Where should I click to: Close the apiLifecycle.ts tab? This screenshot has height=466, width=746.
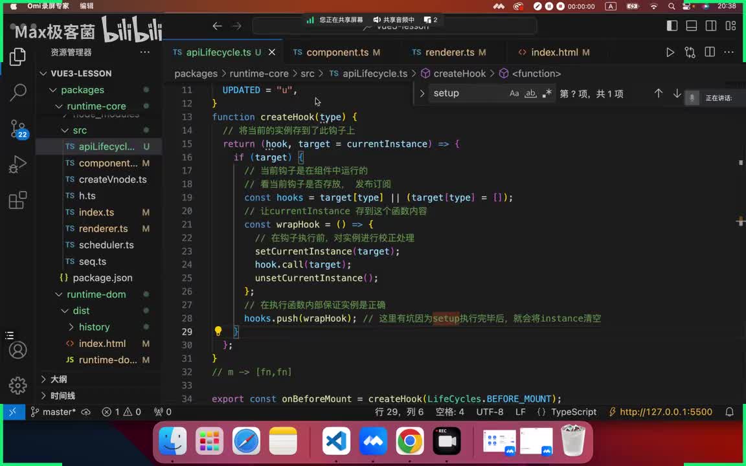click(272, 52)
